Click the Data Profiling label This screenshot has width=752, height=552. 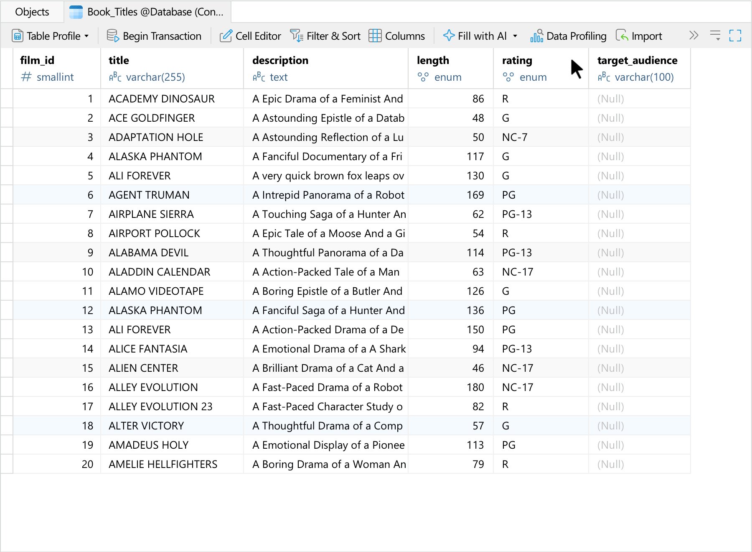(x=577, y=36)
